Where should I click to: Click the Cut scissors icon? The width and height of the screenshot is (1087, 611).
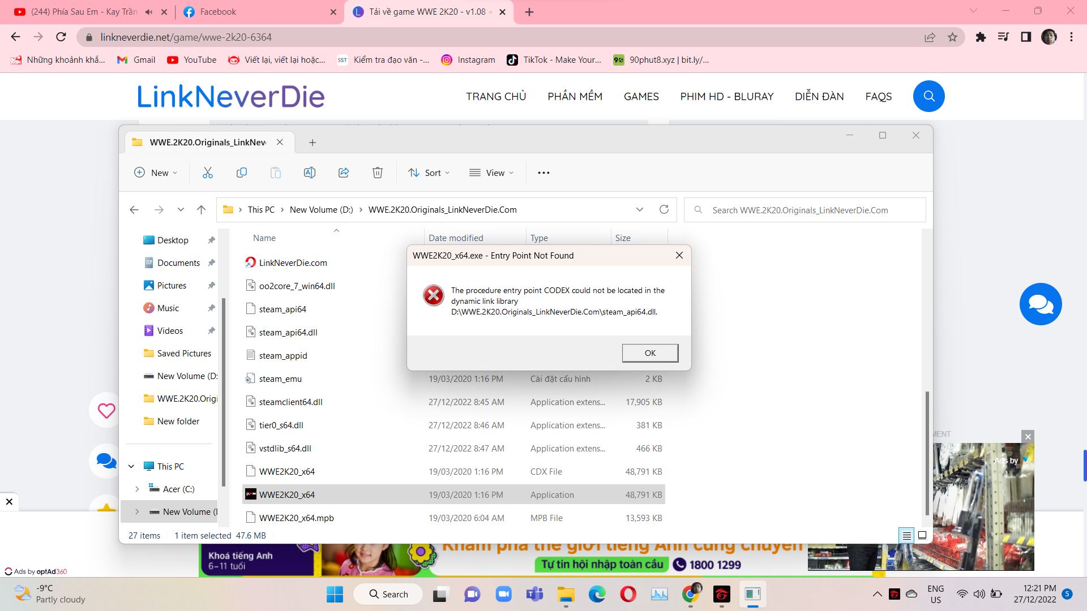[208, 173]
